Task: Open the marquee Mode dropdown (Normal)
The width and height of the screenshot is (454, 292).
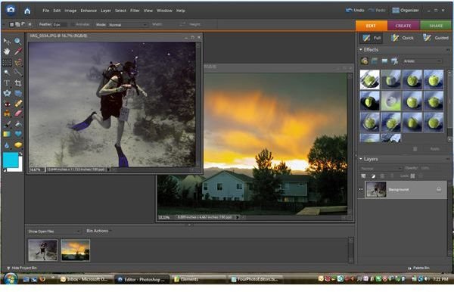Action: coord(128,25)
